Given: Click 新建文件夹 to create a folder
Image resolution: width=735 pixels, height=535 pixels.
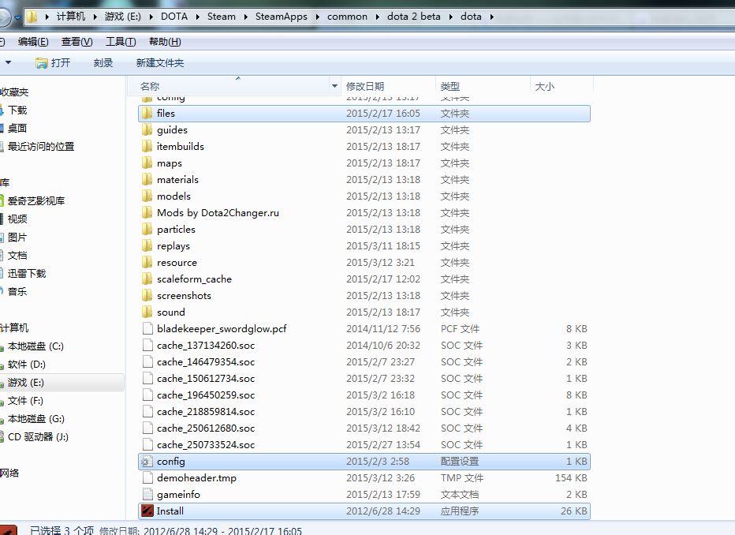Looking at the screenshot, I should (x=160, y=63).
